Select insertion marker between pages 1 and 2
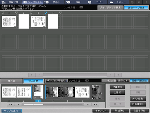The image size is (150, 113). 17,13
